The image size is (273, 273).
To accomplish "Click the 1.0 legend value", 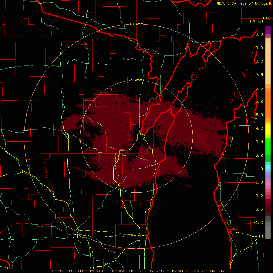I will tap(259, 182).
